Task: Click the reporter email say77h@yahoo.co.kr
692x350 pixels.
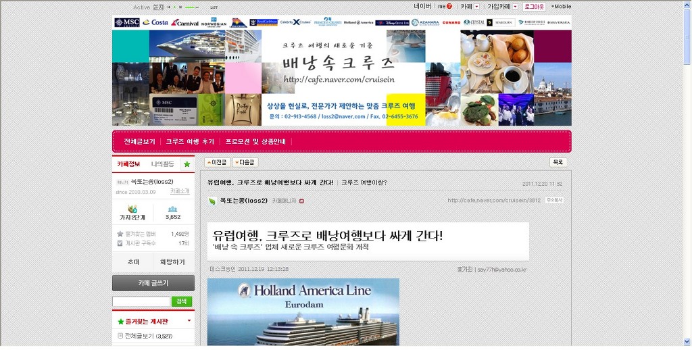Action: click(502, 269)
